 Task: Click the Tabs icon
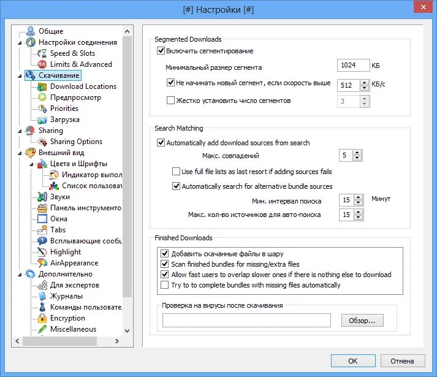point(42,230)
